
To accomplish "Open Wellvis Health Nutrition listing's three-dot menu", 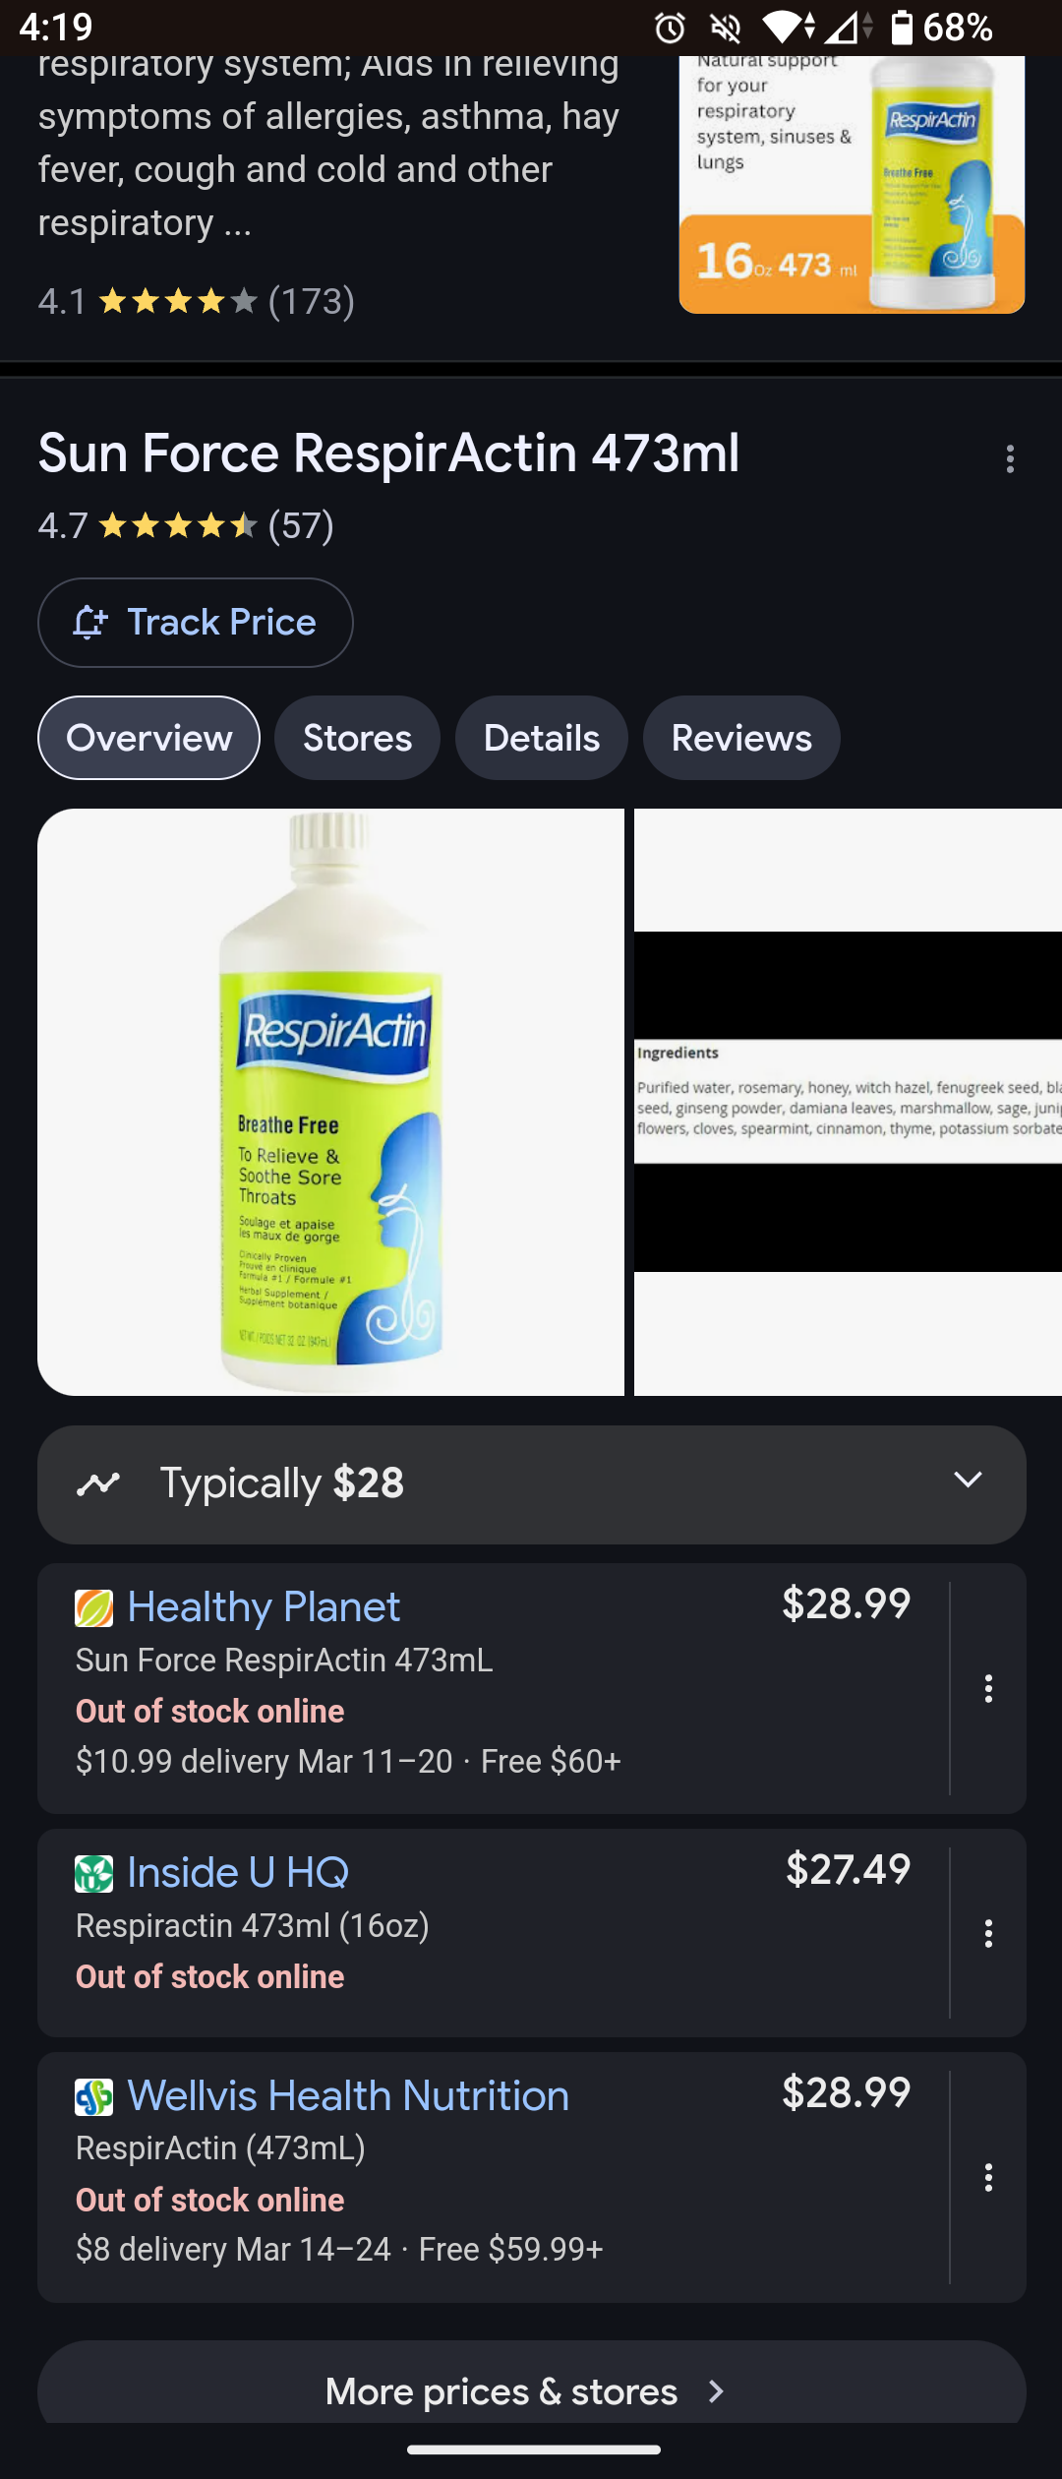I will [x=988, y=2177].
